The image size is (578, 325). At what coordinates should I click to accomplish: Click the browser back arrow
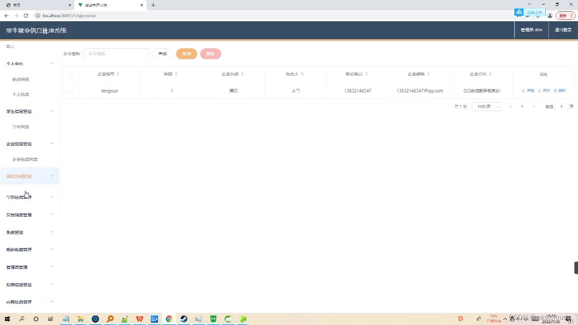[x=6, y=15]
